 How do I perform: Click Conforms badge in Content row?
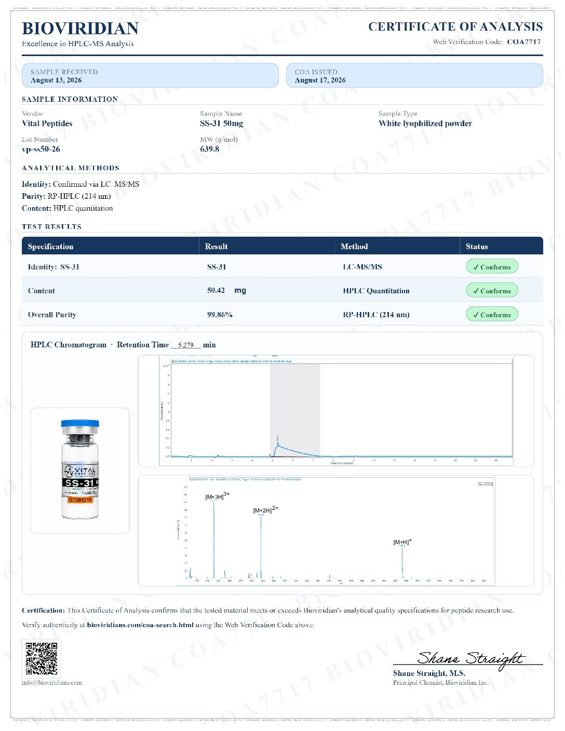(492, 291)
